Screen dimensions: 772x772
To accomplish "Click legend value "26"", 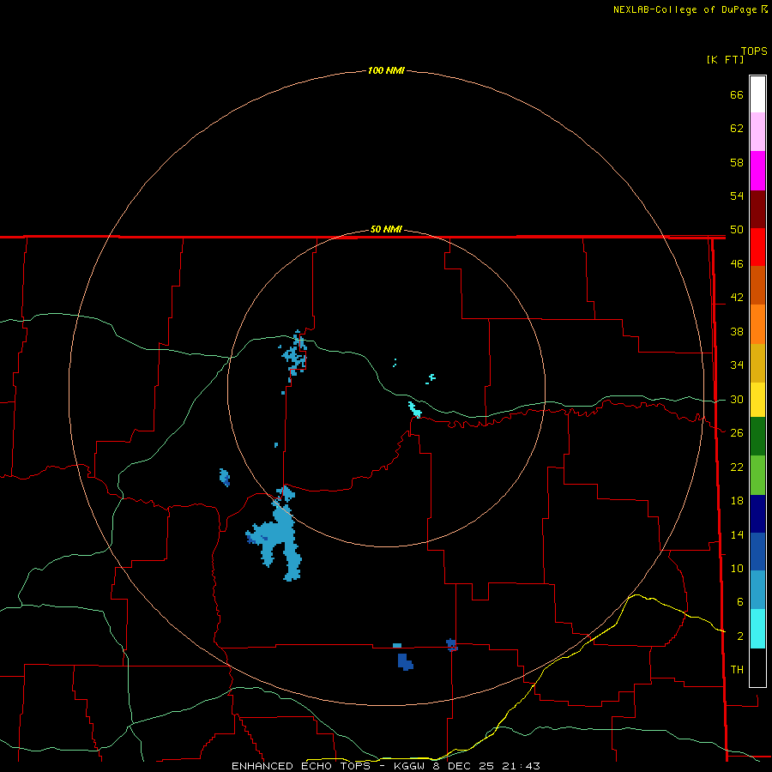I will pos(737,433).
